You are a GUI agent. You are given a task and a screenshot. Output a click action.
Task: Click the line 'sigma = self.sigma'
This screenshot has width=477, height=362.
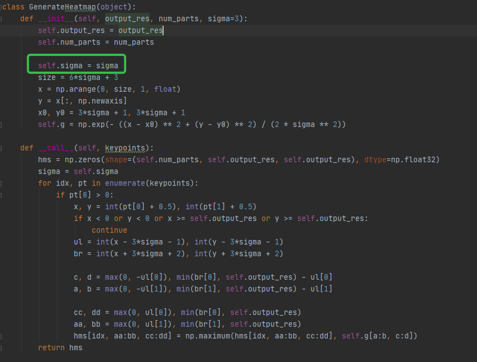[78, 172]
